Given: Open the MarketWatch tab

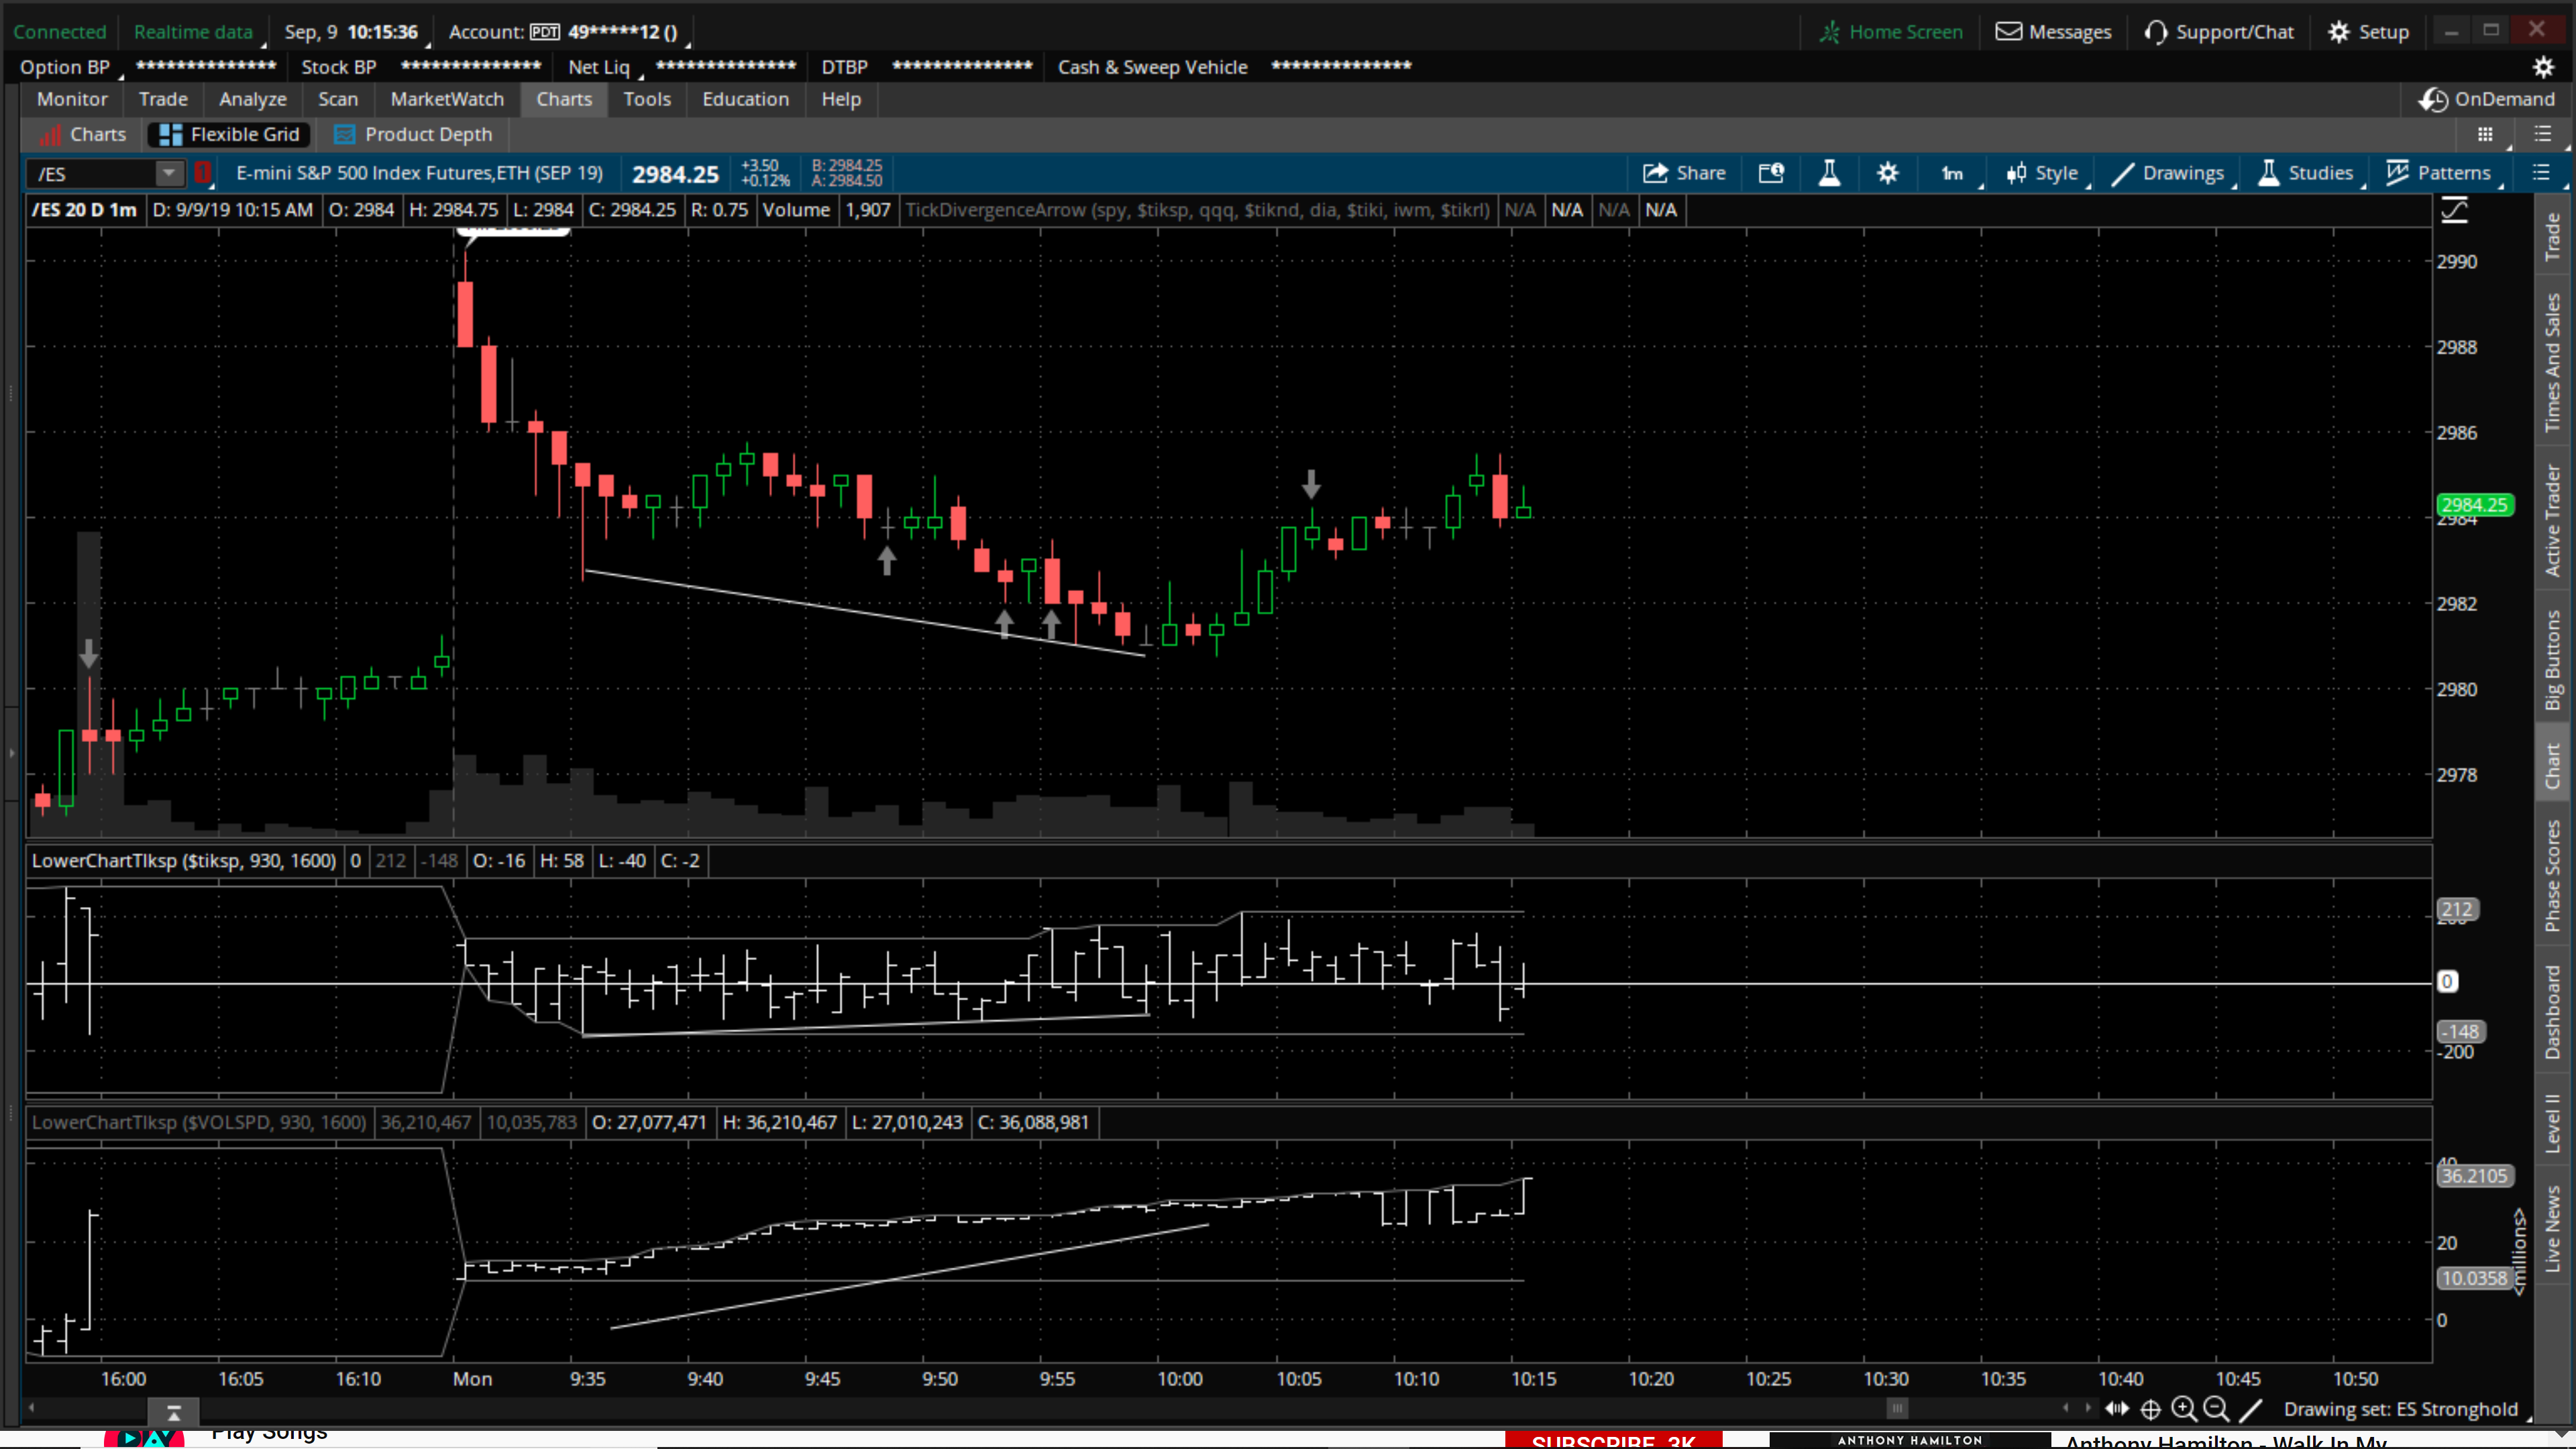Looking at the screenshot, I should 447,99.
